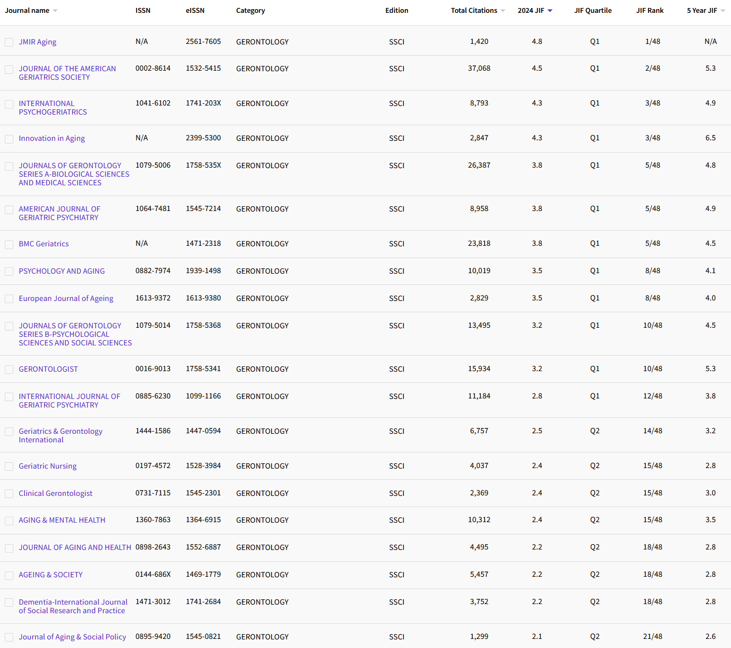The width and height of the screenshot is (731, 648).
Task: Open Aging & Mental Health link
Action: point(62,520)
